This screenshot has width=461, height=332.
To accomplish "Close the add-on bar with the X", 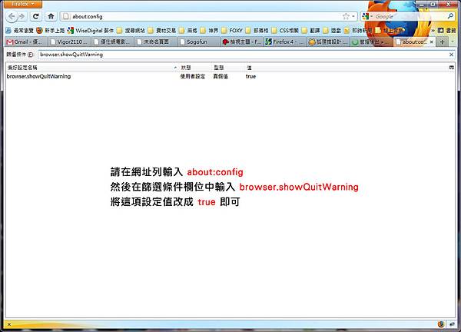I will tap(9, 324).
